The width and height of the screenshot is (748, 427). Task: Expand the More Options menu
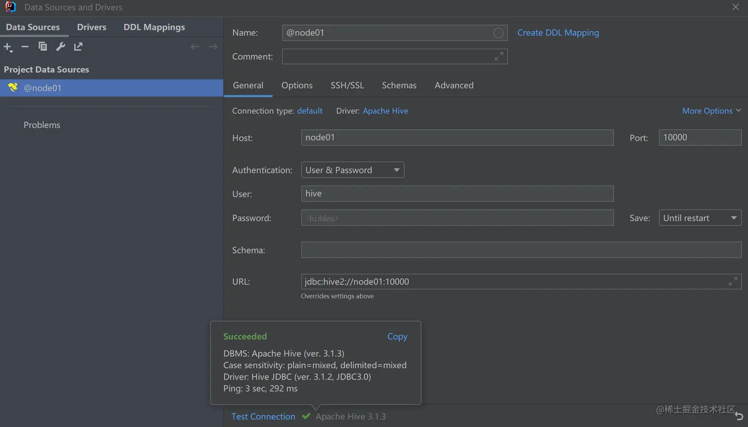pos(711,111)
